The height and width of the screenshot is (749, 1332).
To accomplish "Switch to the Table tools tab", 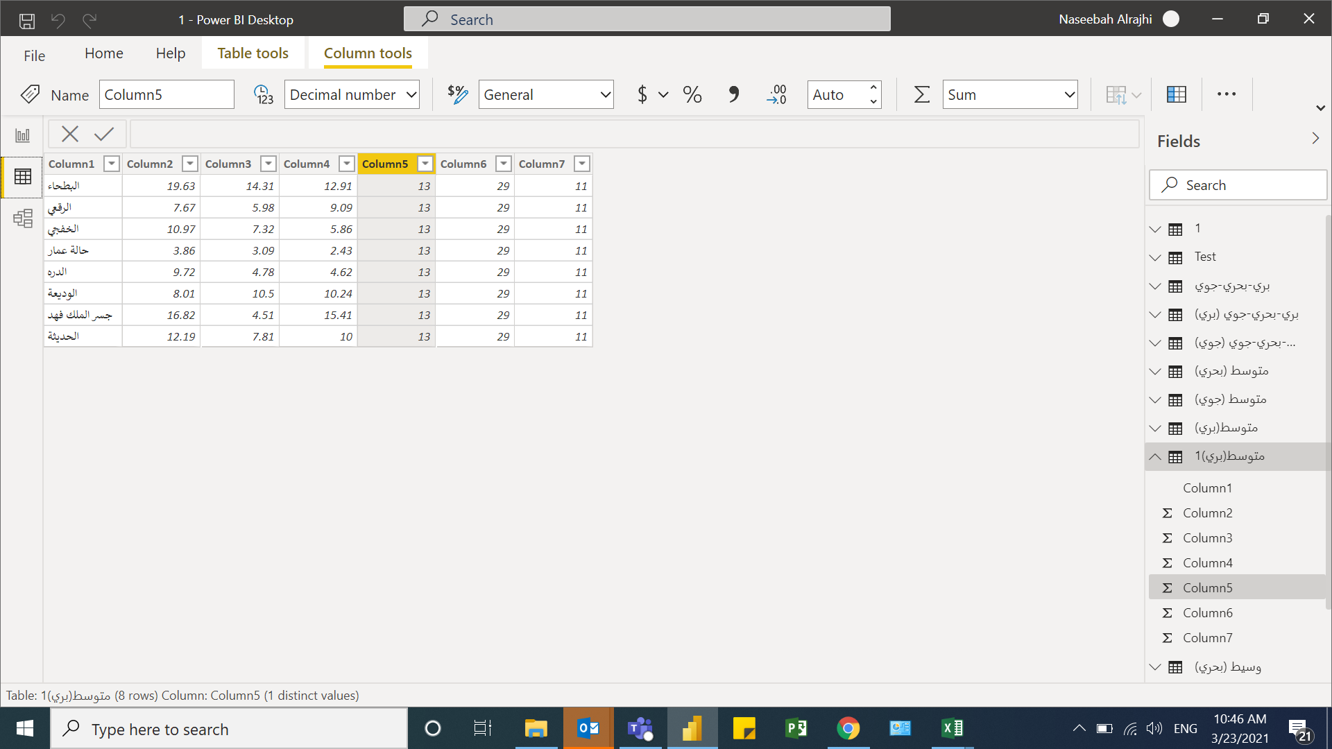I will (x=253, y=53).
